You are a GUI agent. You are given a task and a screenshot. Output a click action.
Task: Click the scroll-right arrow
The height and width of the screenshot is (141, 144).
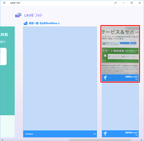(x=141, y=140)
